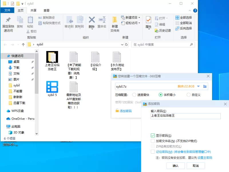Click Select None (全部取消)

[x=183, y=23]
